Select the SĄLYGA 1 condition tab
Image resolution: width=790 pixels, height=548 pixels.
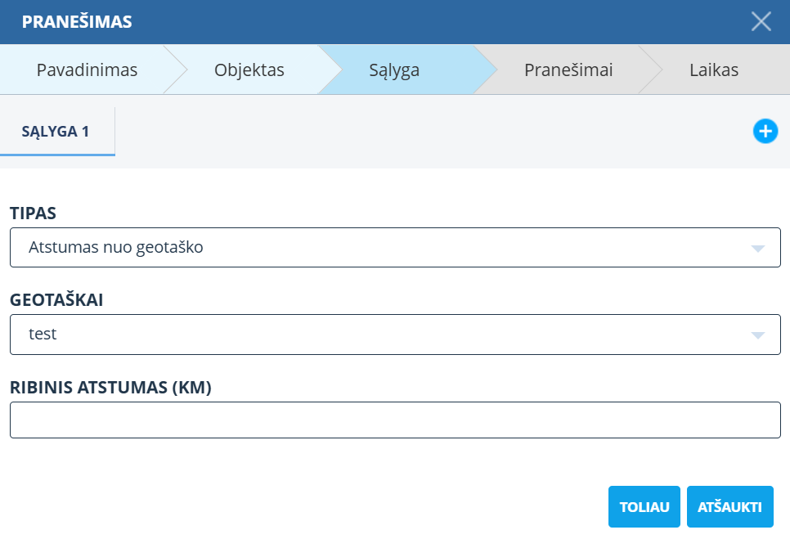[x=56, y=132]
